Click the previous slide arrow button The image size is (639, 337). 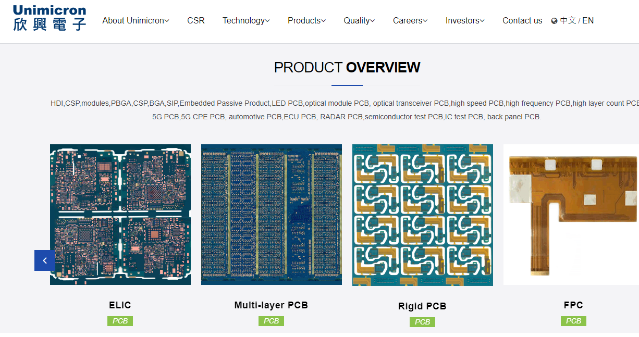[x=45, y=260]
